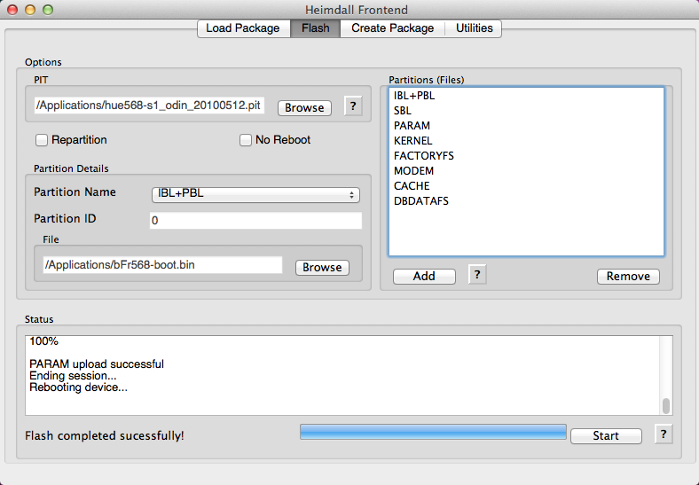Open the PIT help question mark
Screen dimensions: 699x485
point(353,106)
